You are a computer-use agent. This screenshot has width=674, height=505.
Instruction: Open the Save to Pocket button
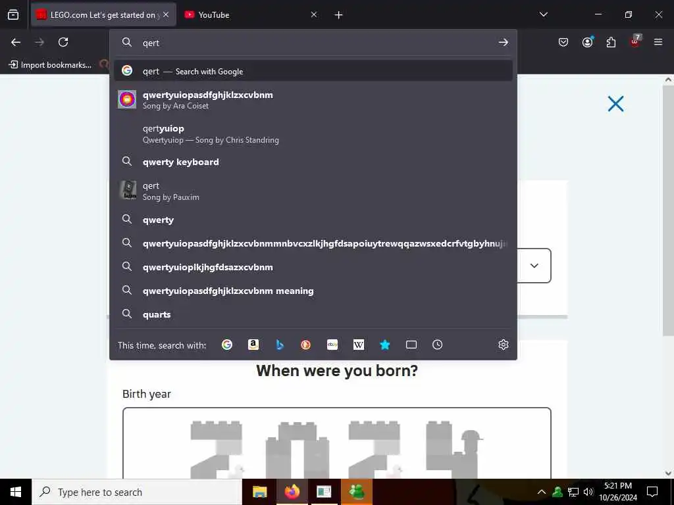pos(563,42)
